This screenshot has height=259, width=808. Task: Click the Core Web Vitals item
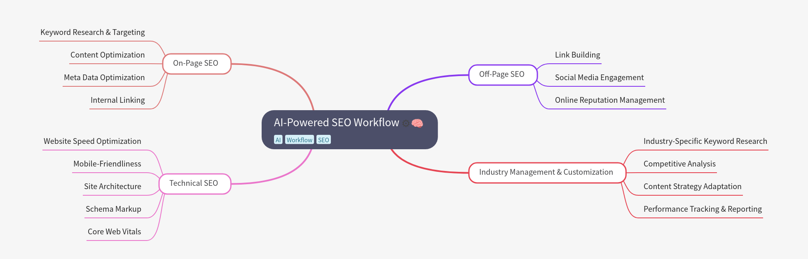[x=115, y=232]
